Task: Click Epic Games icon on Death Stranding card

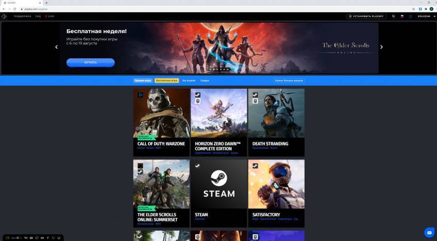Action: (255, 101)
